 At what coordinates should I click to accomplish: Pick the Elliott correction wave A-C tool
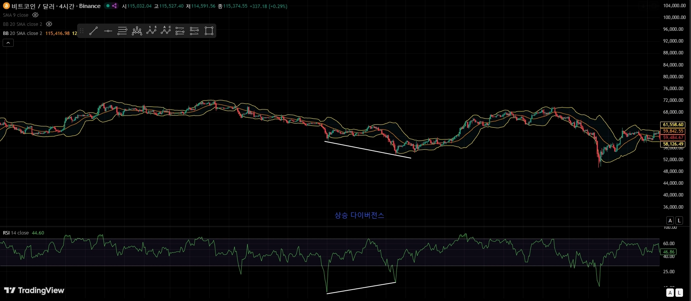(x=166, y=31)
